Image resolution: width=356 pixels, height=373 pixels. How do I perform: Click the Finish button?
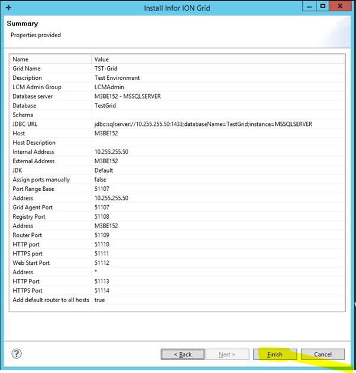(275, 354)
